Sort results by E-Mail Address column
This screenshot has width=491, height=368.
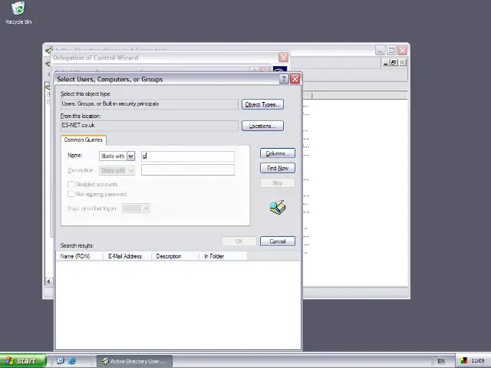127,256
